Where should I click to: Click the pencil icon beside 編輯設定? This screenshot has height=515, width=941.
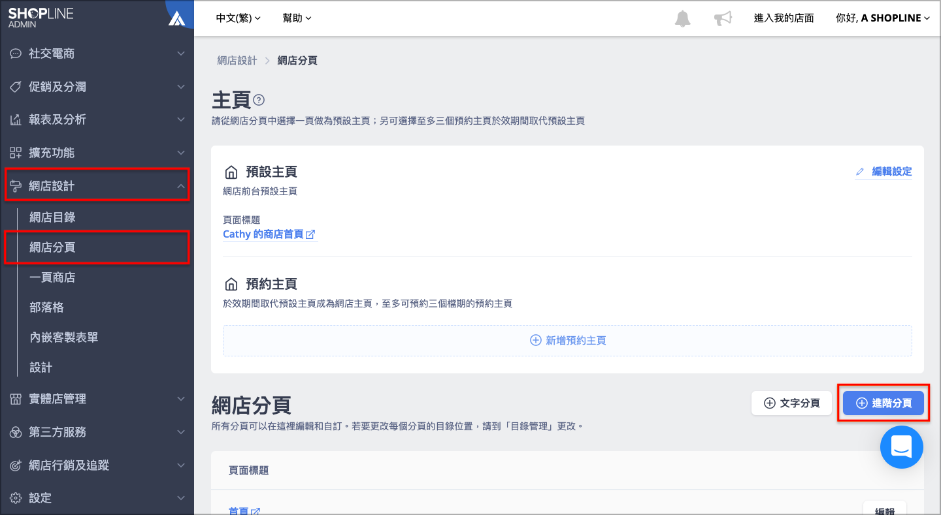(x=860, y=172)
